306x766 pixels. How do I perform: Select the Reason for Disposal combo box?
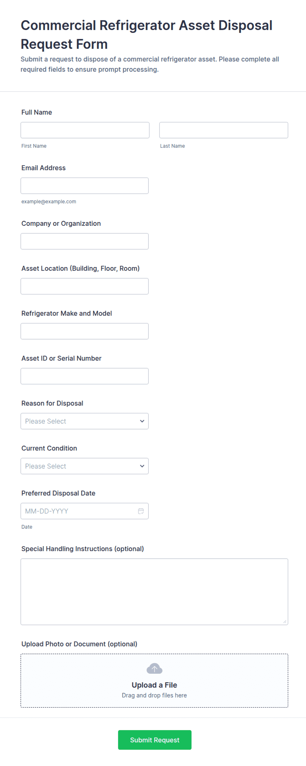[85, 421]
